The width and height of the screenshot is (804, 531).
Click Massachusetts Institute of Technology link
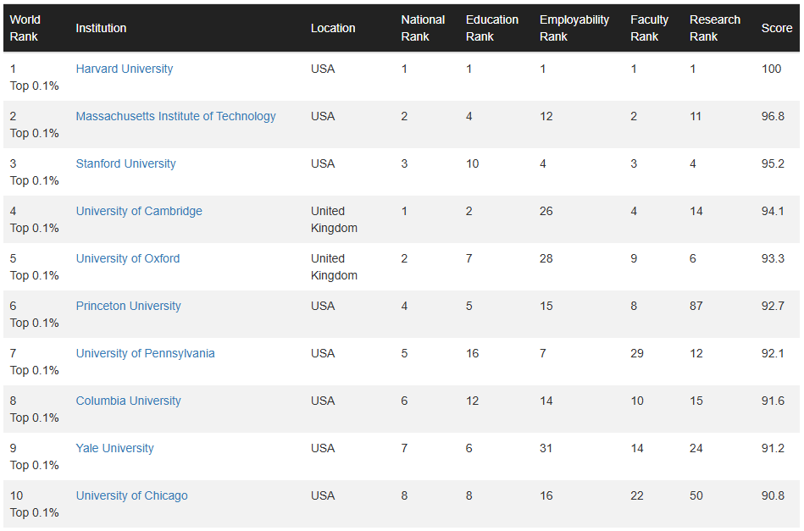click(x=175, y=116)
